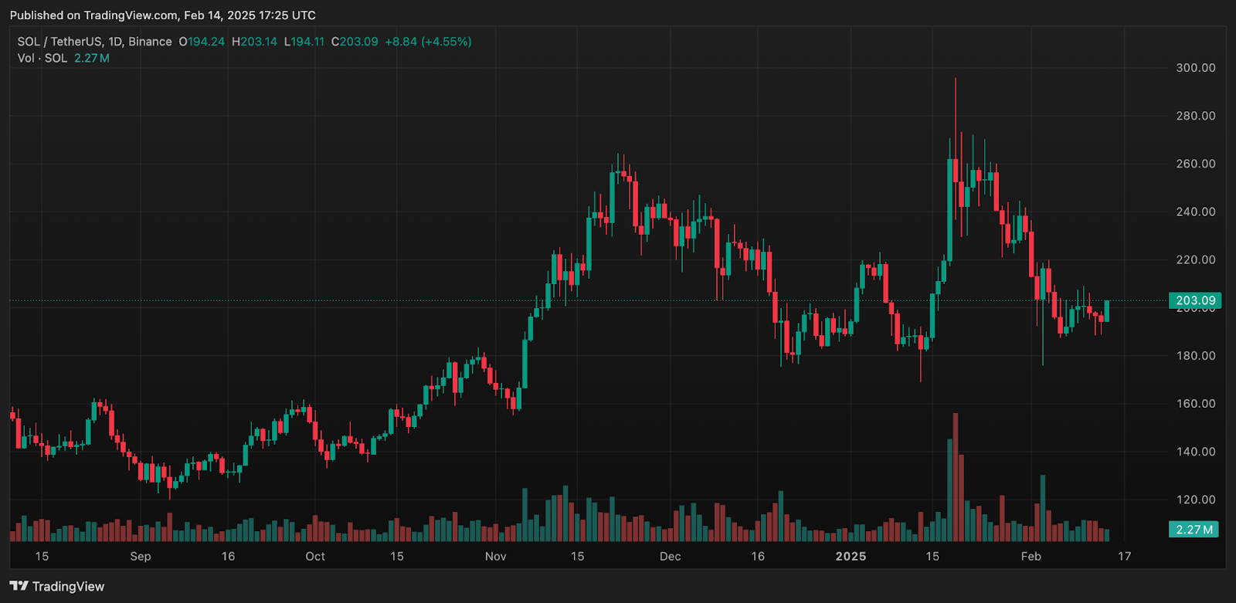
Task: Select the Sep label on time axis
Action: (x=141, y=556)
